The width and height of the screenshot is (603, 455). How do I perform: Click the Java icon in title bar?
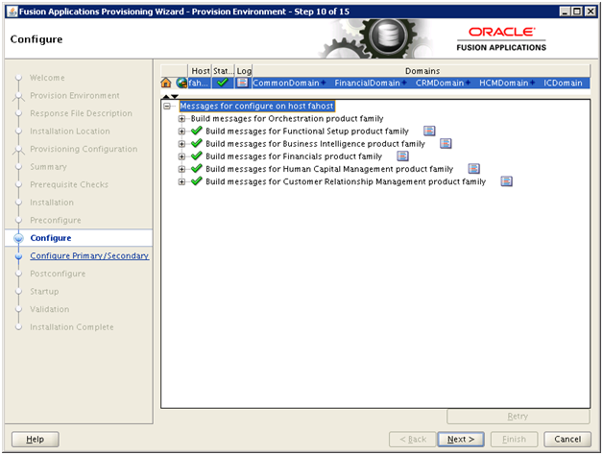[12, 12]
